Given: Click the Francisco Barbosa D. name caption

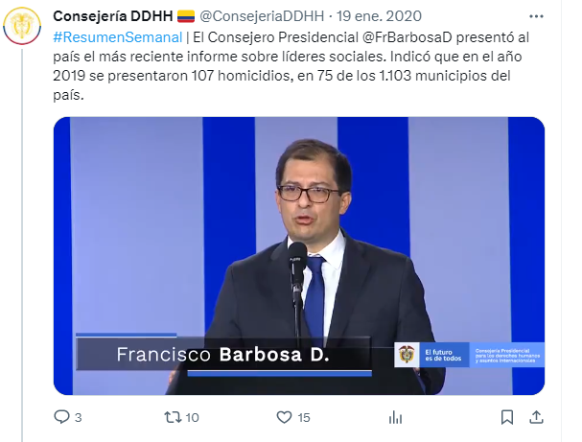Looking at the screenshot, I should click(x=223, y=355).
